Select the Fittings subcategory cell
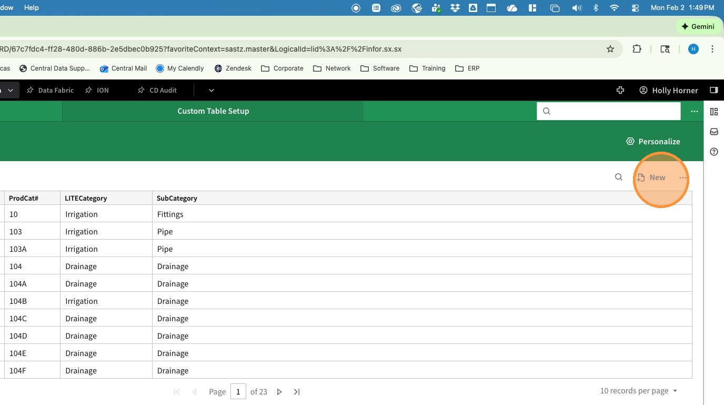The width and height of the screenshot is (724, 405). (422, 214)
